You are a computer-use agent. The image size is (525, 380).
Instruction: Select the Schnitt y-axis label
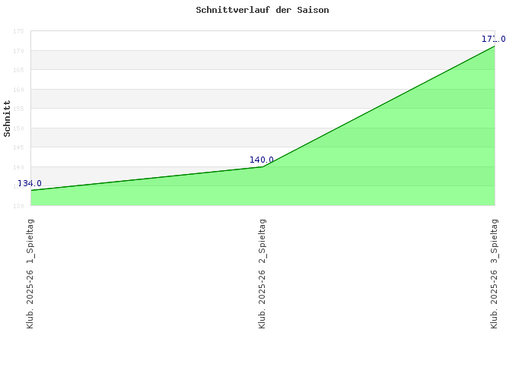[x=8, y=119]
